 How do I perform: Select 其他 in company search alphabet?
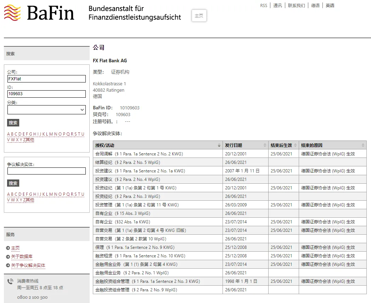click(30, 140)
